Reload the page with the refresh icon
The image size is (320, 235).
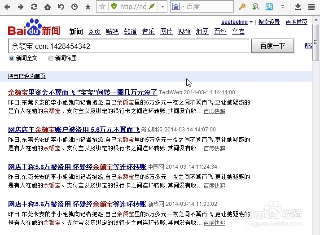34,7
